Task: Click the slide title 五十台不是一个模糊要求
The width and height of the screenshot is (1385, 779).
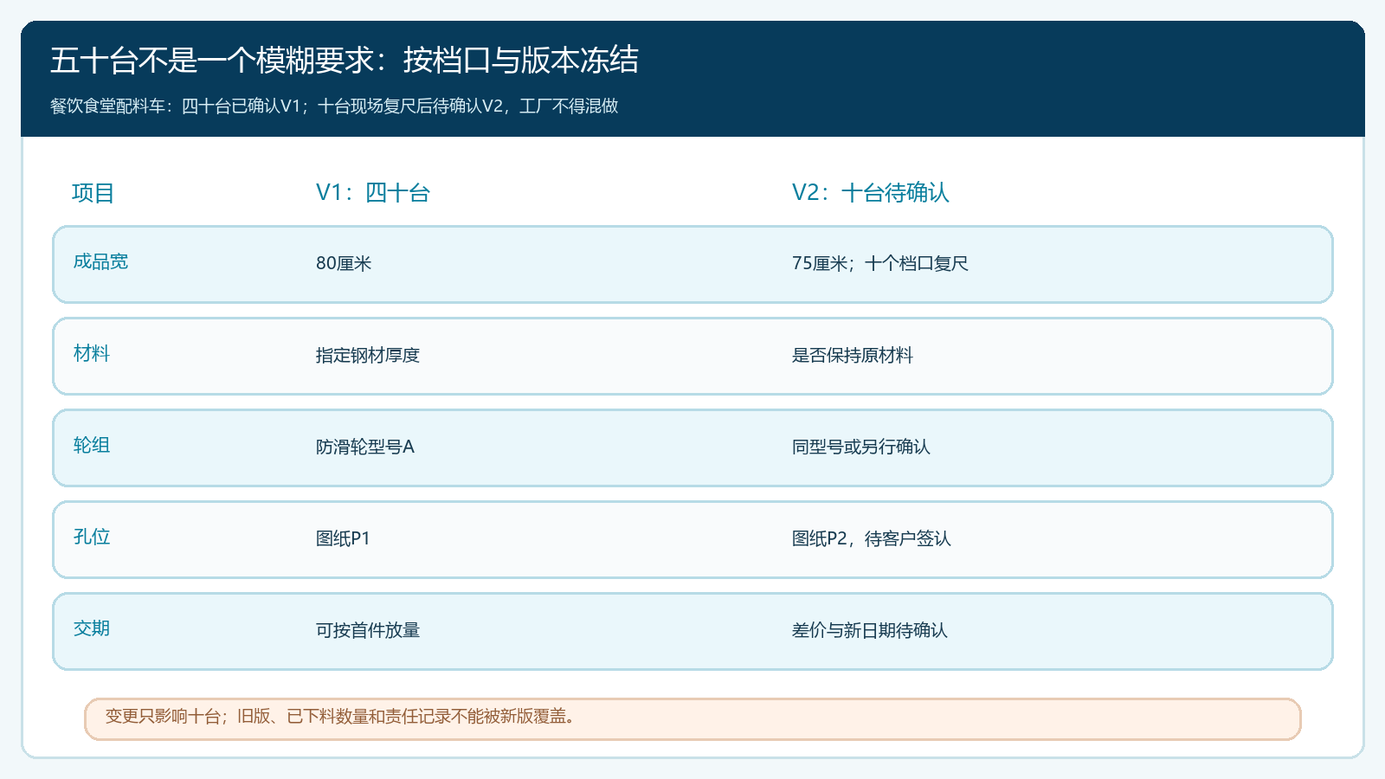Action: pos(345,61)
